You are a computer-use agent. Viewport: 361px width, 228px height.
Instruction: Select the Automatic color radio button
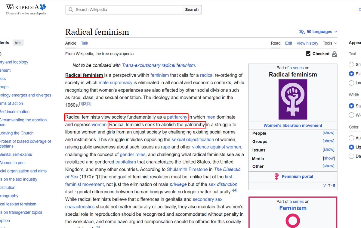(351, 138)
